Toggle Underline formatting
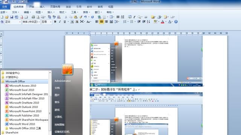This screenshot has height=135, width=241. (x=65, y=22)
